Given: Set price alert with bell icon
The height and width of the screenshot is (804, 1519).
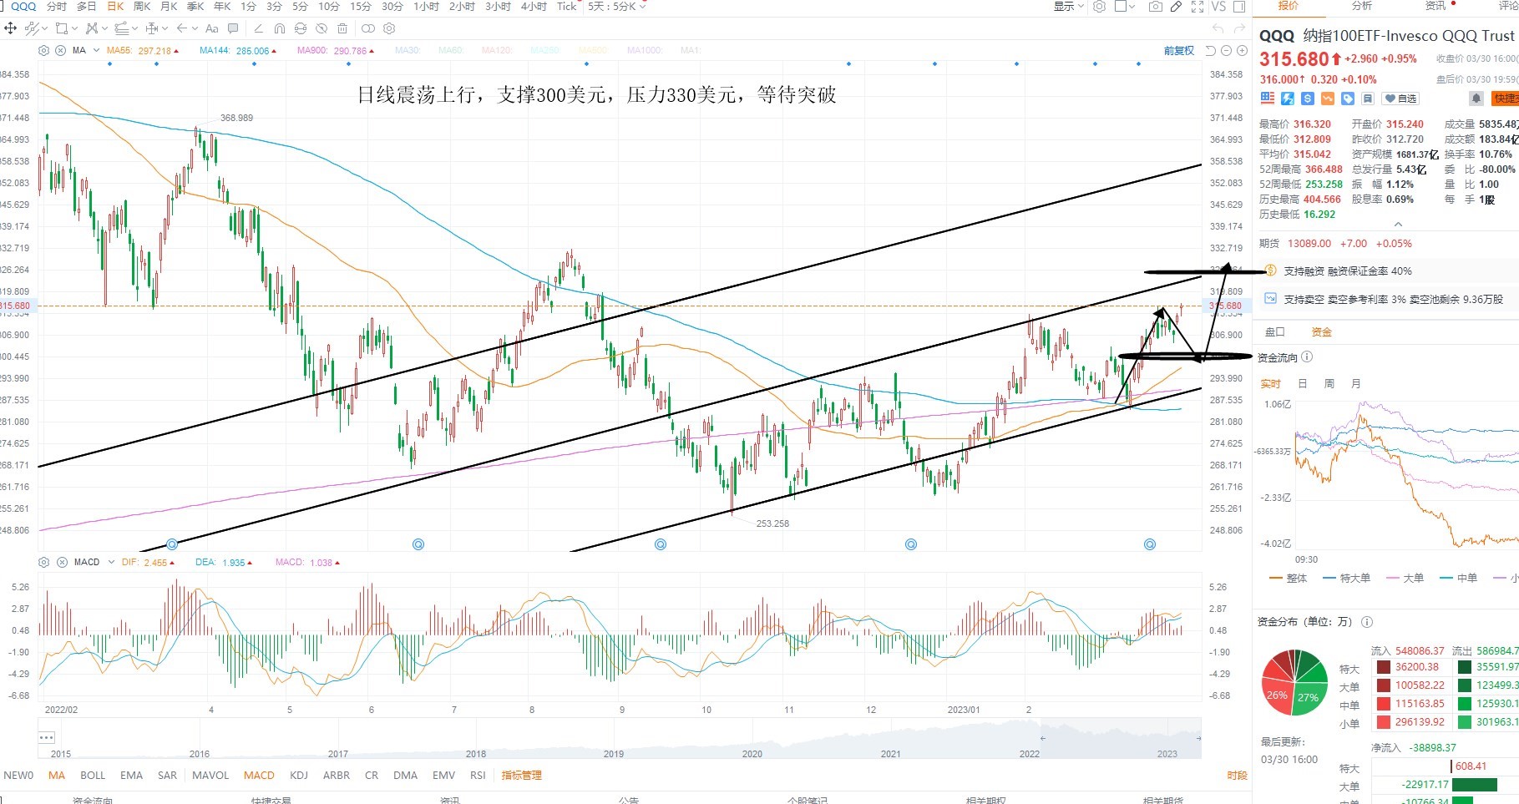Looking at the screenshot, I should click(1476, 99).
